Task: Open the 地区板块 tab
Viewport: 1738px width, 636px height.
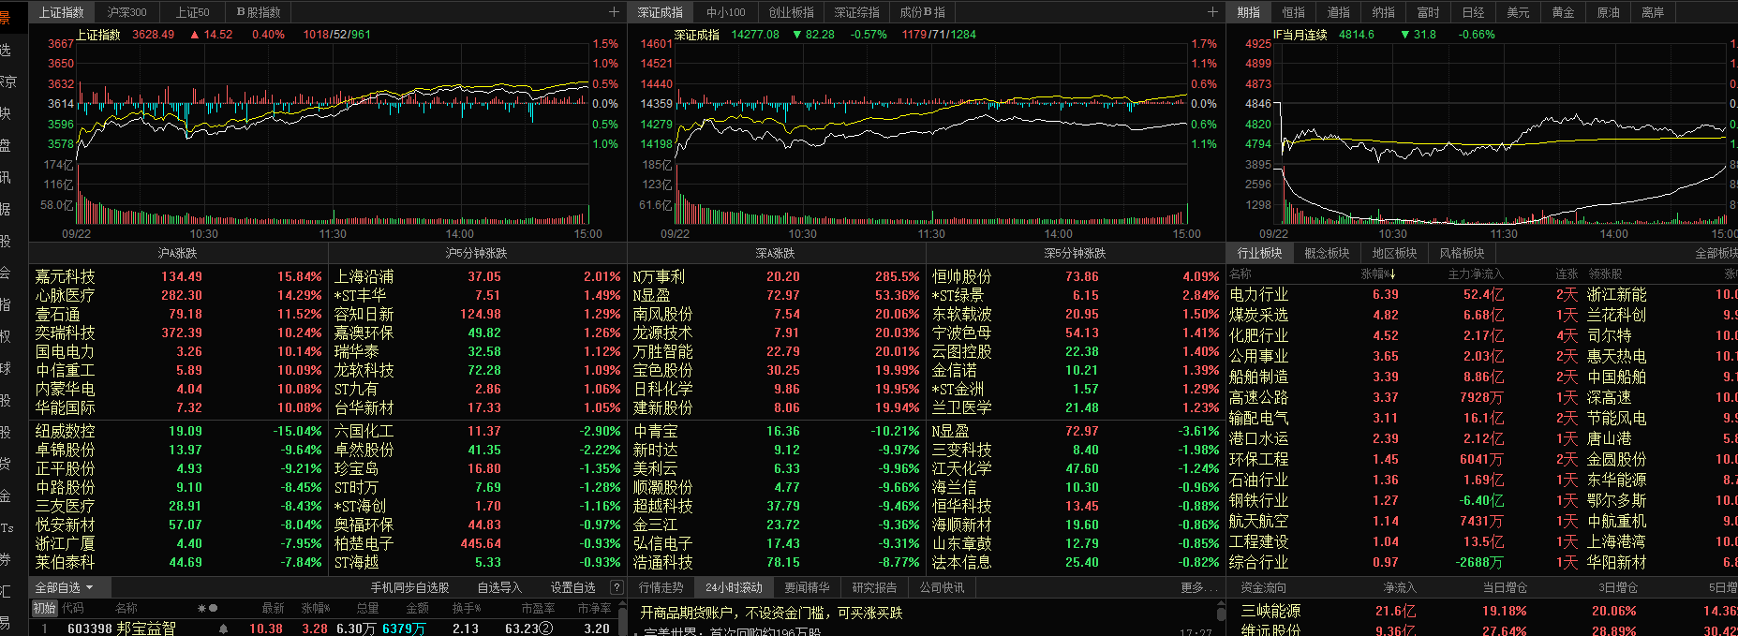Action: click(x=1394, y=253)
